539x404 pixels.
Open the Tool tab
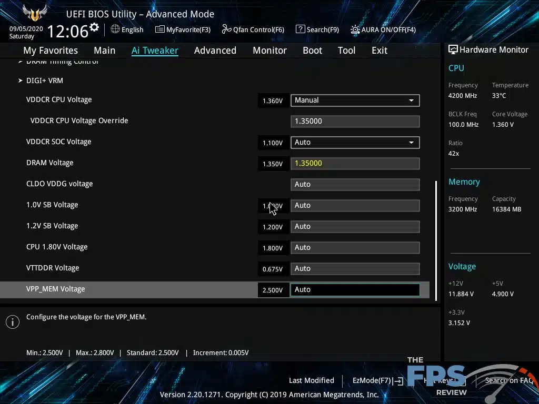coord(346,50)
